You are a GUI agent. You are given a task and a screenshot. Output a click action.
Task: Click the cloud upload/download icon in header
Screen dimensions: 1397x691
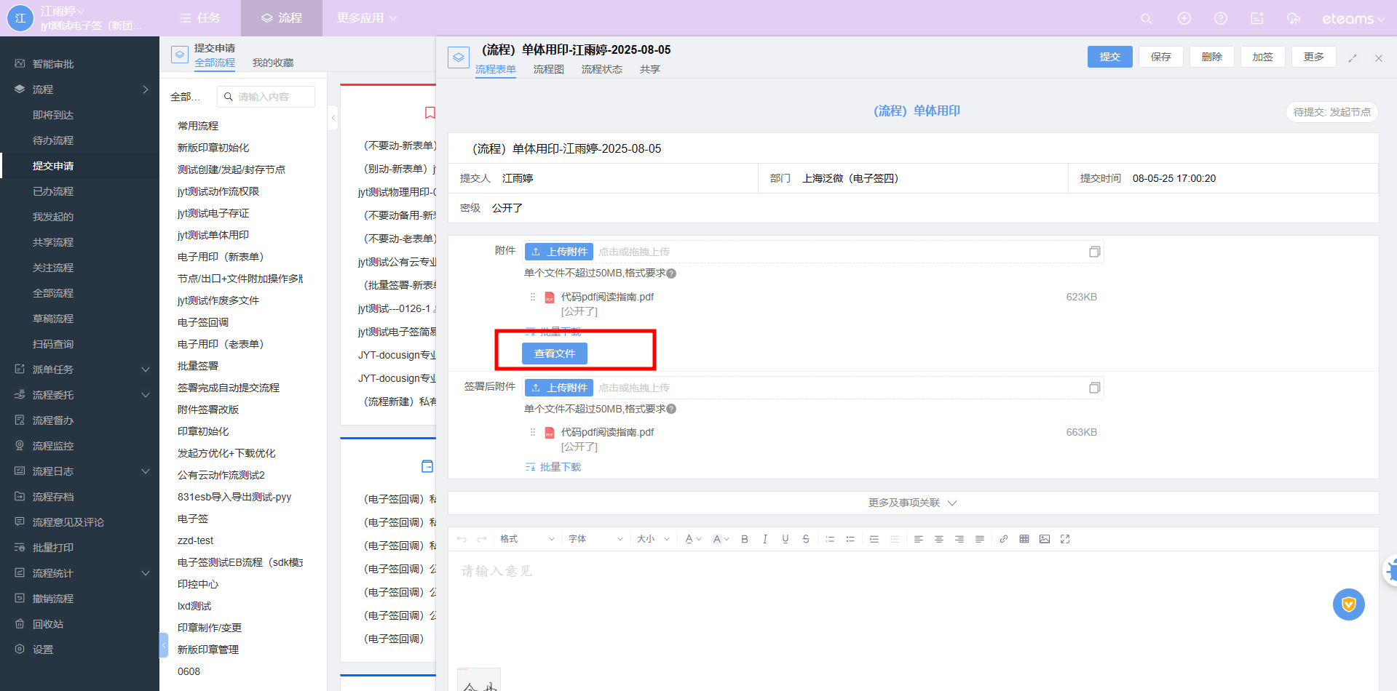tap(1293, 19)
